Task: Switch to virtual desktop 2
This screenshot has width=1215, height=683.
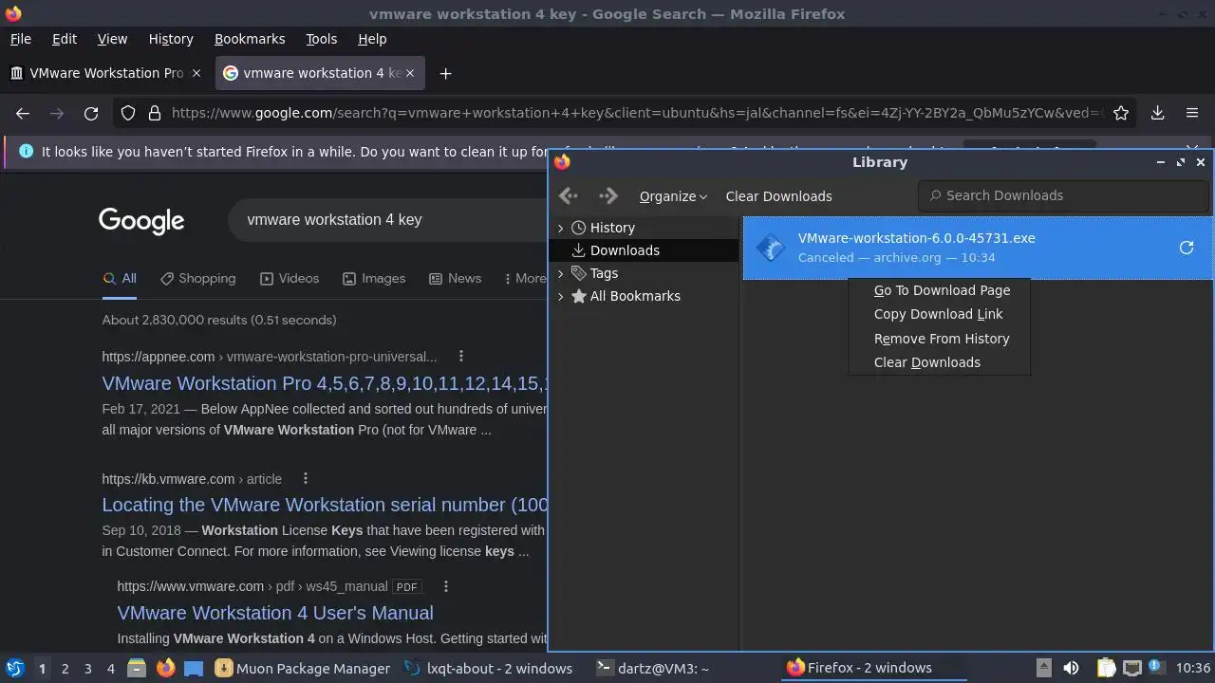Action: (65, 668)
